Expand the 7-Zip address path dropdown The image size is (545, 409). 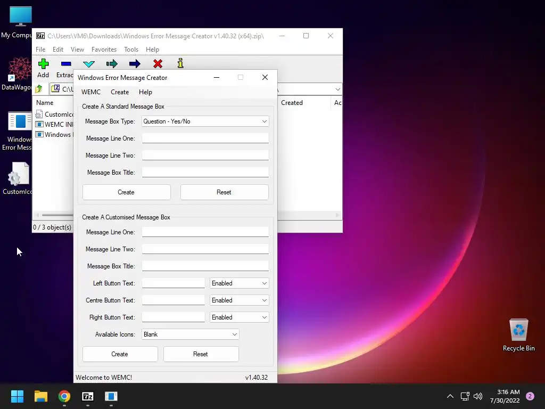pos(337,89)
